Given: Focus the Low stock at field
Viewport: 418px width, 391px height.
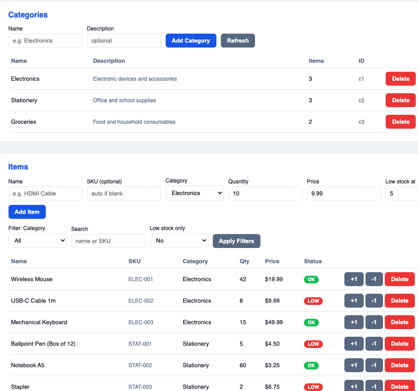Looking at the screenshot, I should click(402, 194).
